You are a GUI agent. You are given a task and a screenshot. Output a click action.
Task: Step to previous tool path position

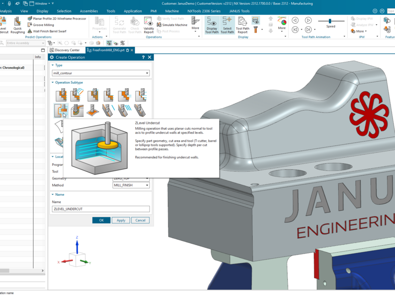(295, 30)
